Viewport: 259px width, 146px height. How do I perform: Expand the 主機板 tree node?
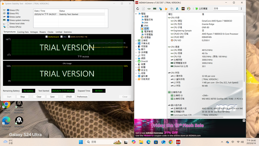point(136,41)
